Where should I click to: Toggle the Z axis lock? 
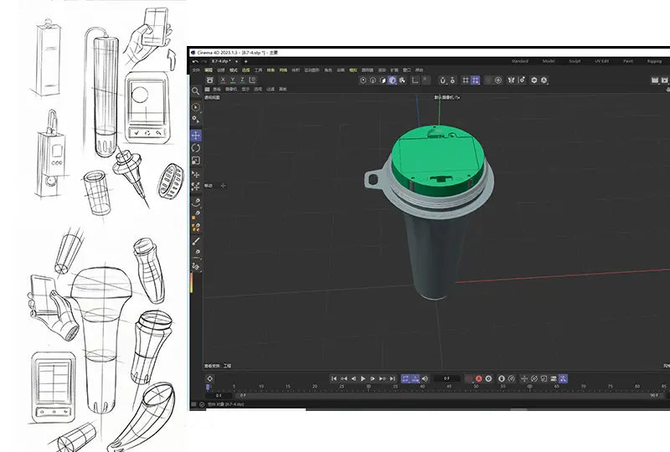tap(243, 80)
